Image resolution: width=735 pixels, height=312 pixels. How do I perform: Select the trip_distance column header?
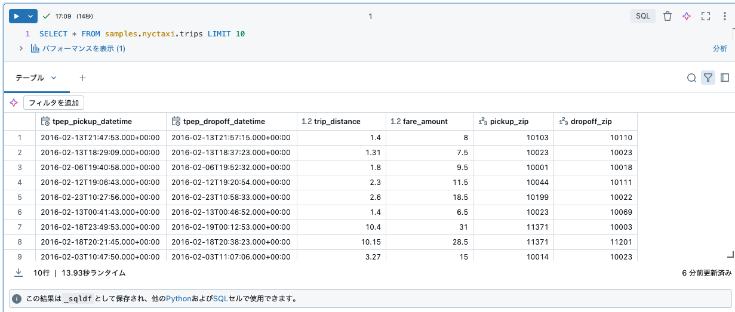tap(342, 121)
